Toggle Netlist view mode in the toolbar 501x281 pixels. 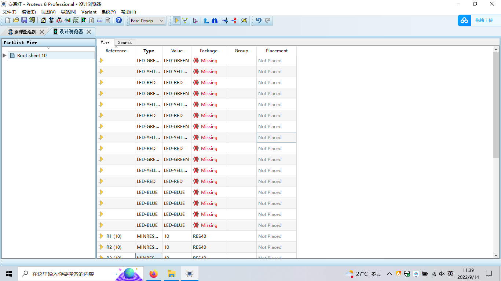pyautogui.click(x=185, y=20)
